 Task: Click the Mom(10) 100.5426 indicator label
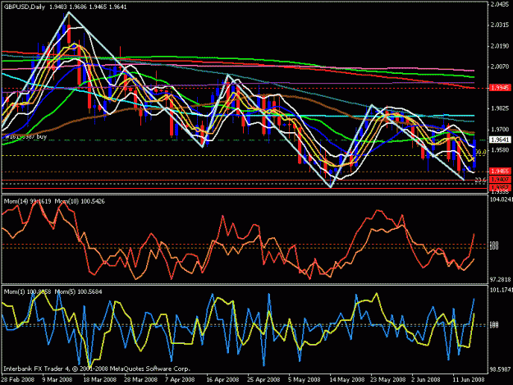pos(80,201)
